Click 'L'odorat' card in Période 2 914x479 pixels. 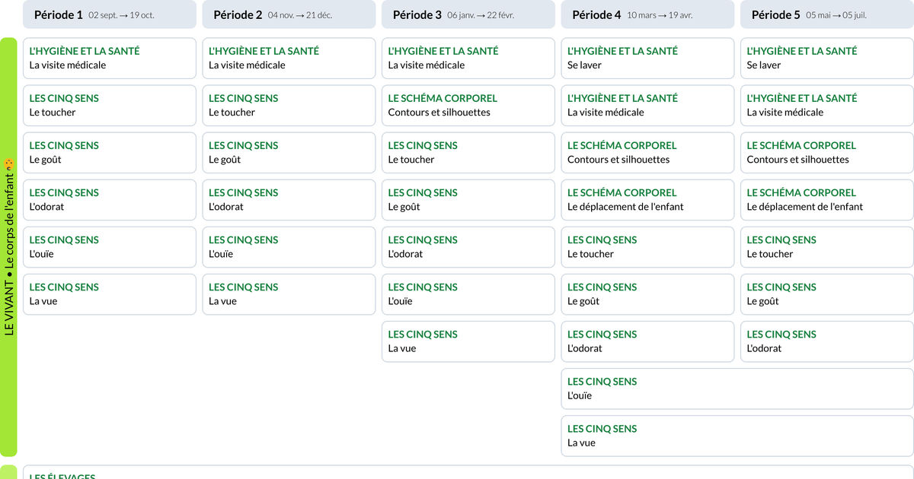pyautogui.click(x=289, y=199)
